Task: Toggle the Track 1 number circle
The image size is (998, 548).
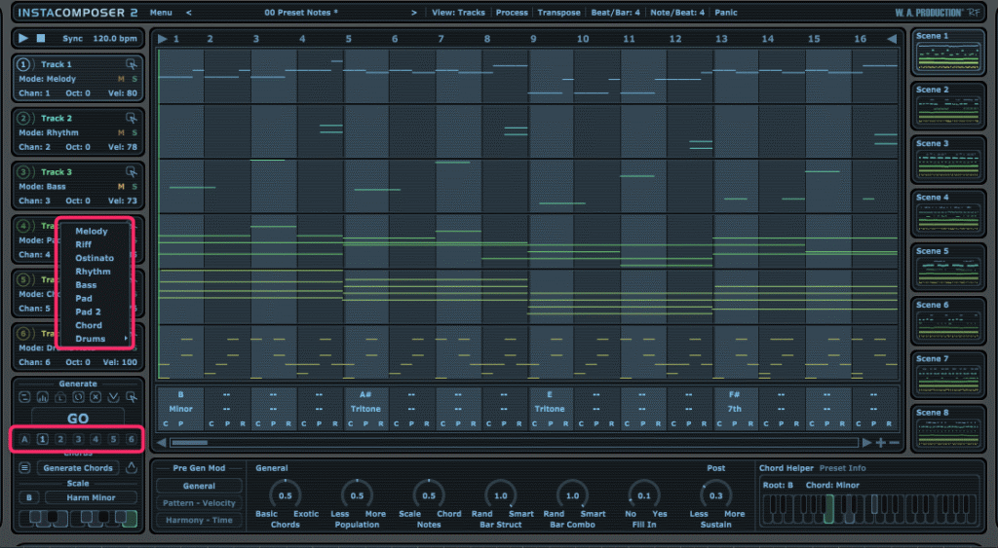Action: 23,64
